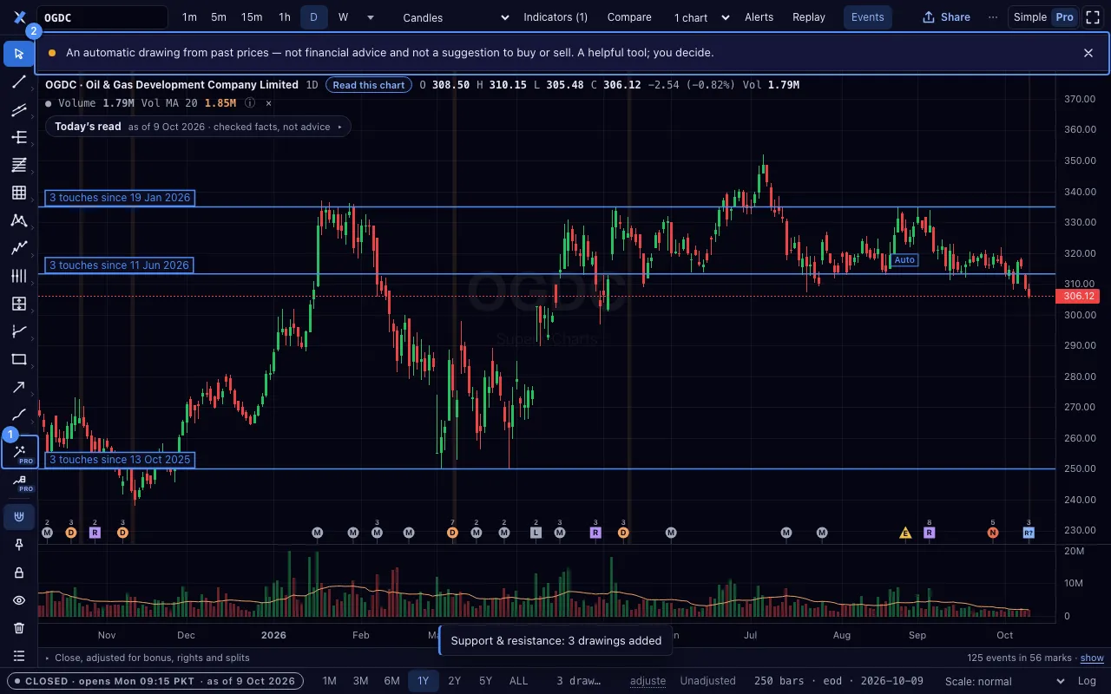Click the Share button
Image resolution: width=1111 pixels, height=694 pixels.
coord(946,17)
